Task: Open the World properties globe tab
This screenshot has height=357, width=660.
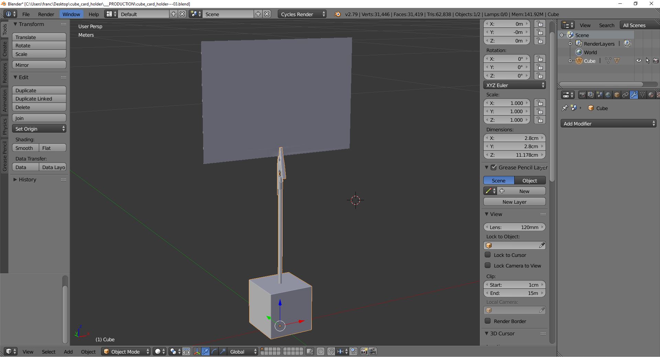Action: tap(608, 95)
